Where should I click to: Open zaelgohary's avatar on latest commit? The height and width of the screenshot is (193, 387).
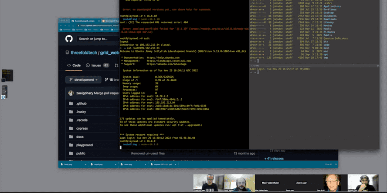[71, 93]
